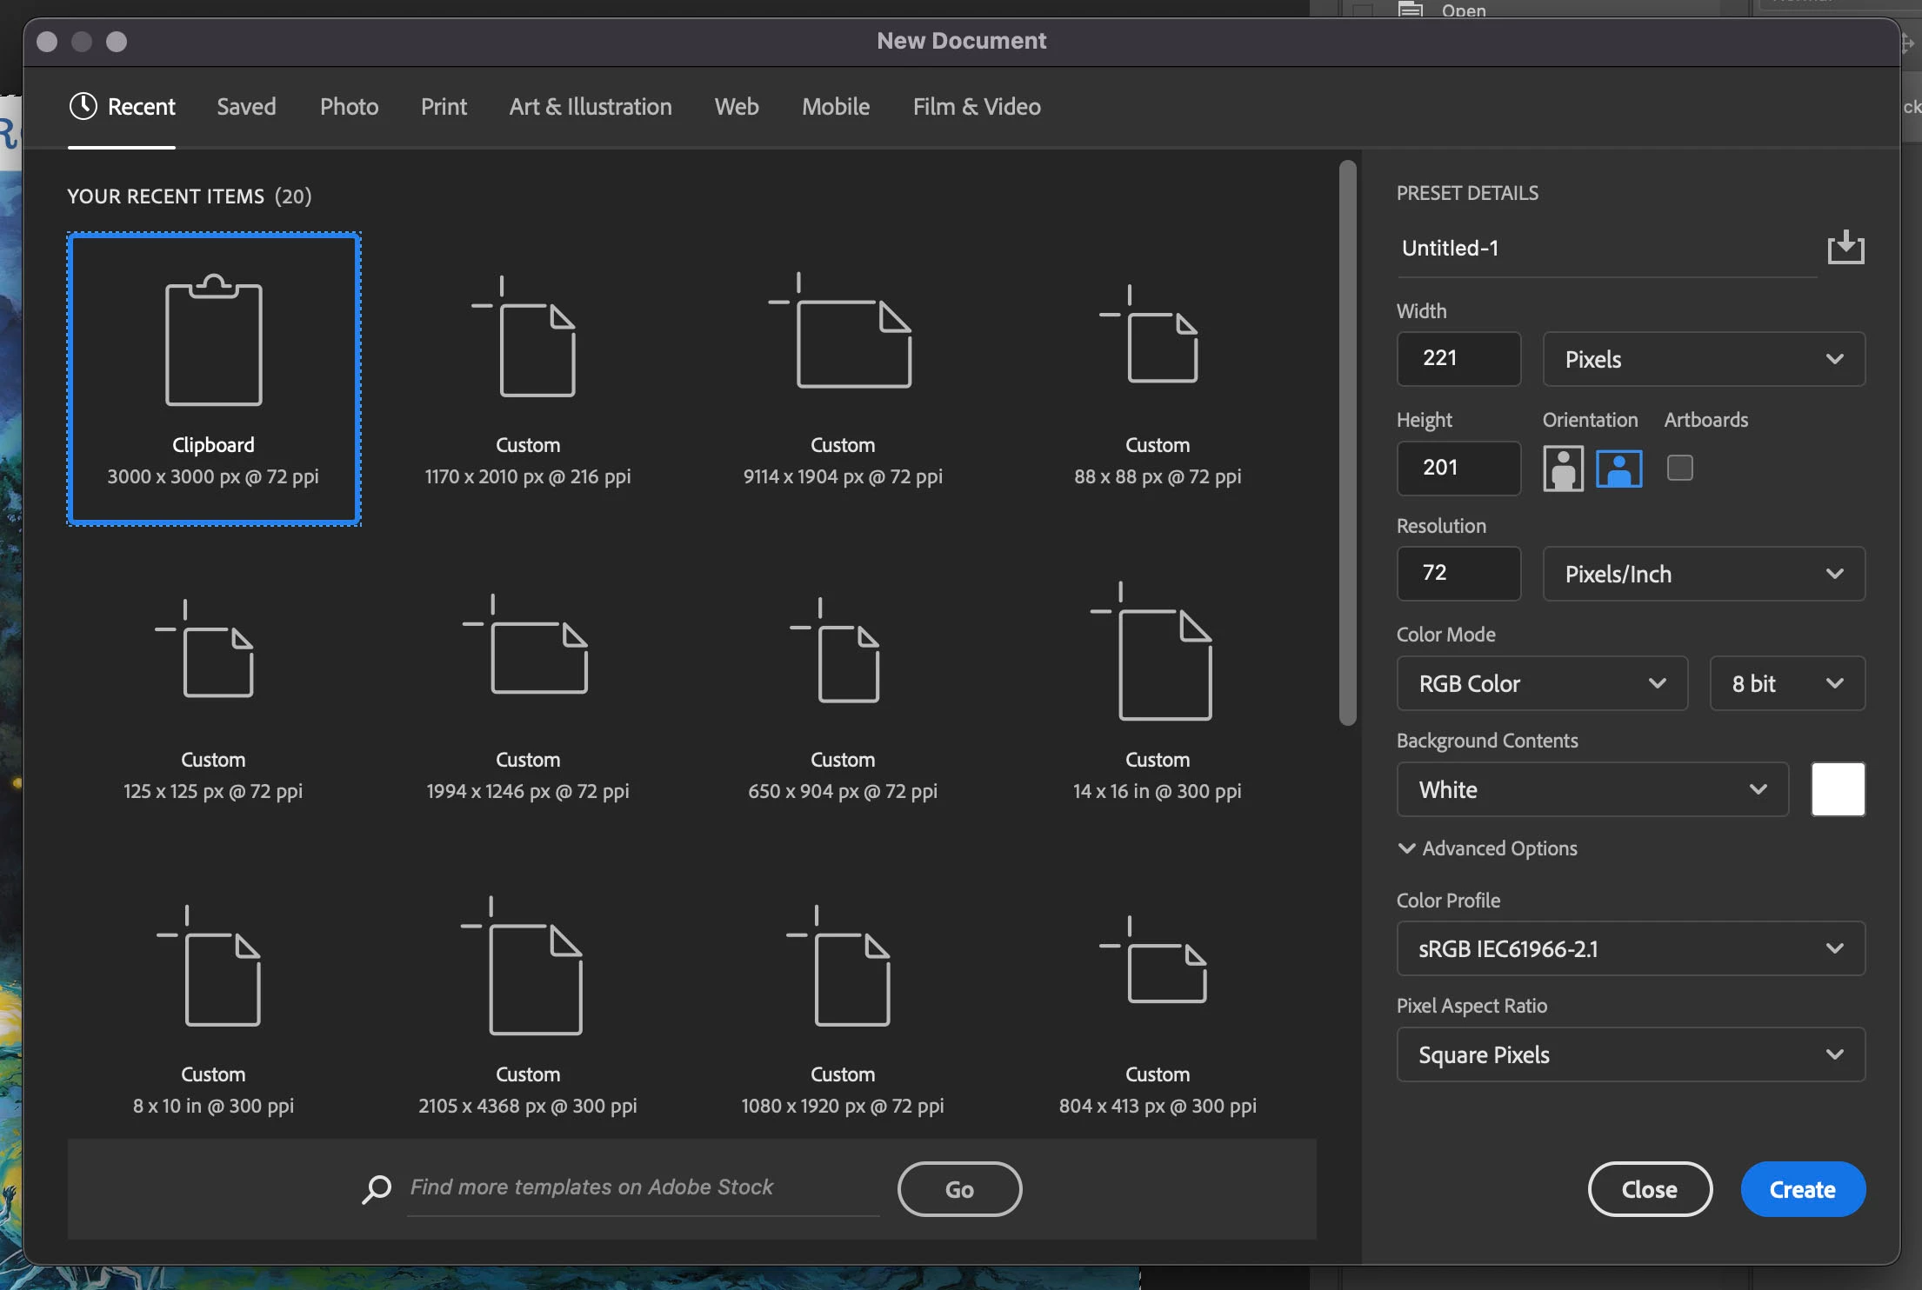Select the Clipboard 3000 x 3000 preset
This screenshot has width=1922, height=1290.
click(214, 379)
